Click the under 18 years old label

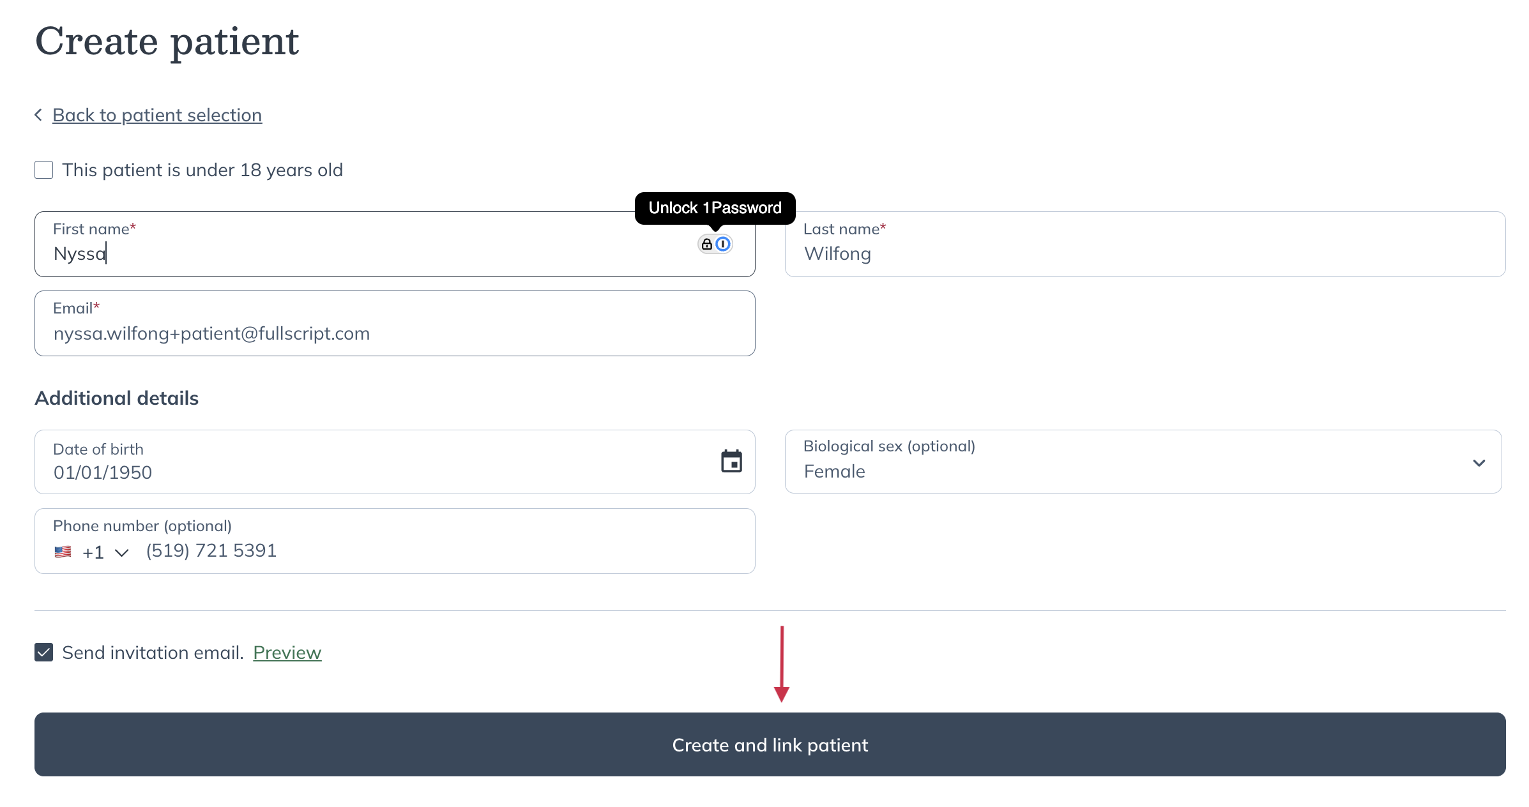(202, 170)
